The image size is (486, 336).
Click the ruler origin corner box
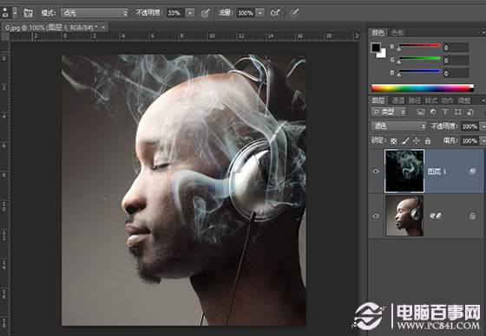pyautogui.click(x=5, y=37)
